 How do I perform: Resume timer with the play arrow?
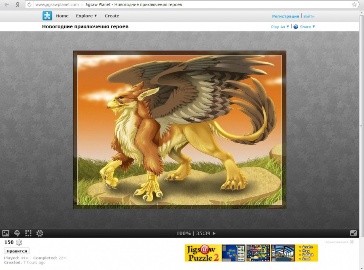pos(214,233)
